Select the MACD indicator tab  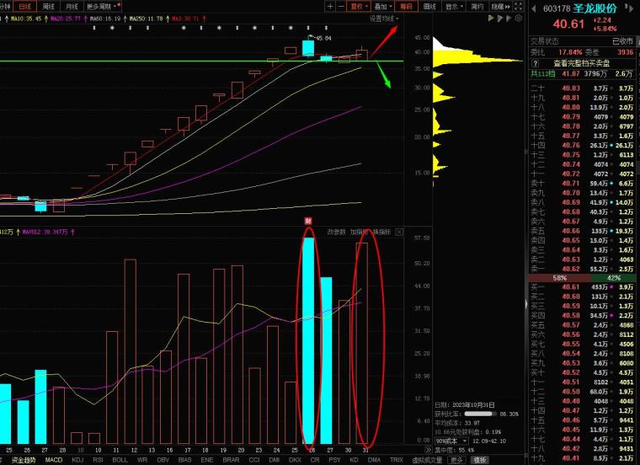point(54,460)
